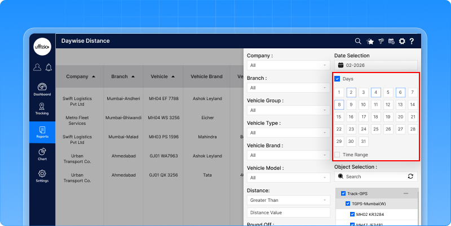Uncheck the Days checkbox
Image resolution: width=451 pixels, height=226 pixels.
point(338,79)
